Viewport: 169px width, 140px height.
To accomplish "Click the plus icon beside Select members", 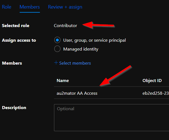I will [x=56, y=62].
